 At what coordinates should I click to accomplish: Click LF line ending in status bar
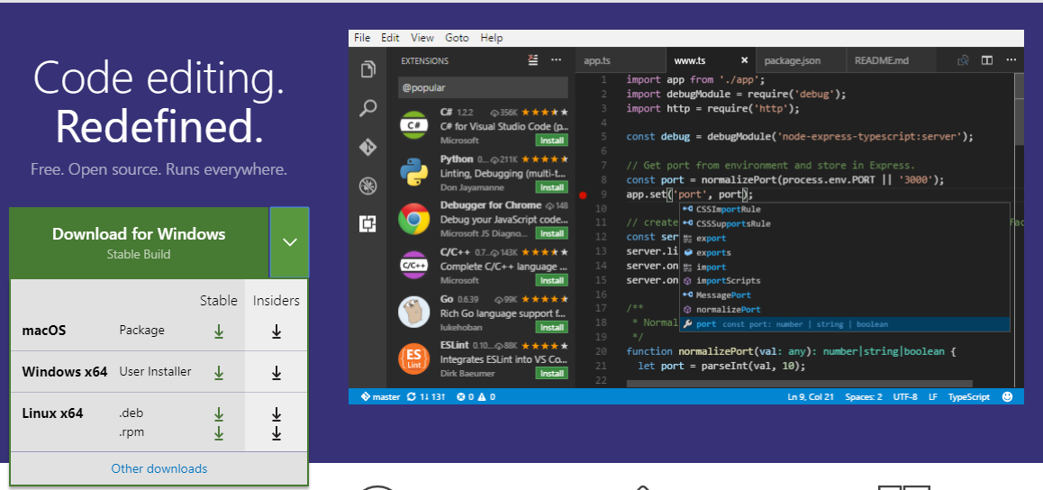(933, 397)
